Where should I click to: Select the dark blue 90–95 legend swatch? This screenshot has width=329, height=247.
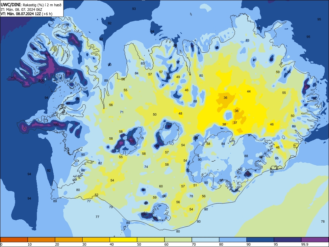(260, 240)
